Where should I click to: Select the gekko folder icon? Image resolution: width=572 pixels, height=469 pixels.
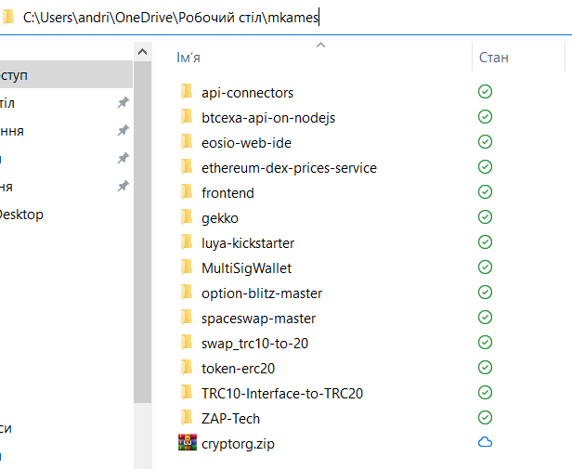[x=187, y=216]
